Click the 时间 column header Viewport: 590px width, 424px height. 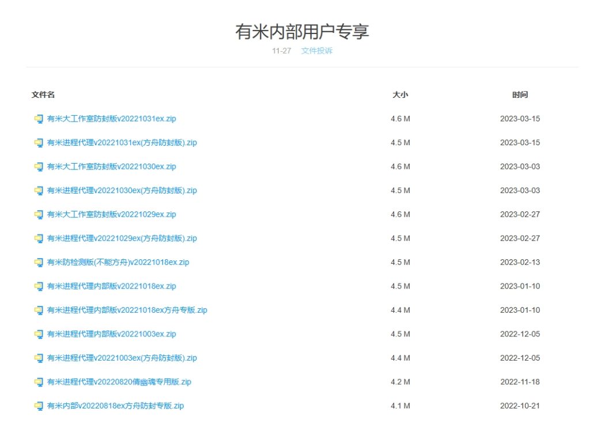tap(520, 95)
